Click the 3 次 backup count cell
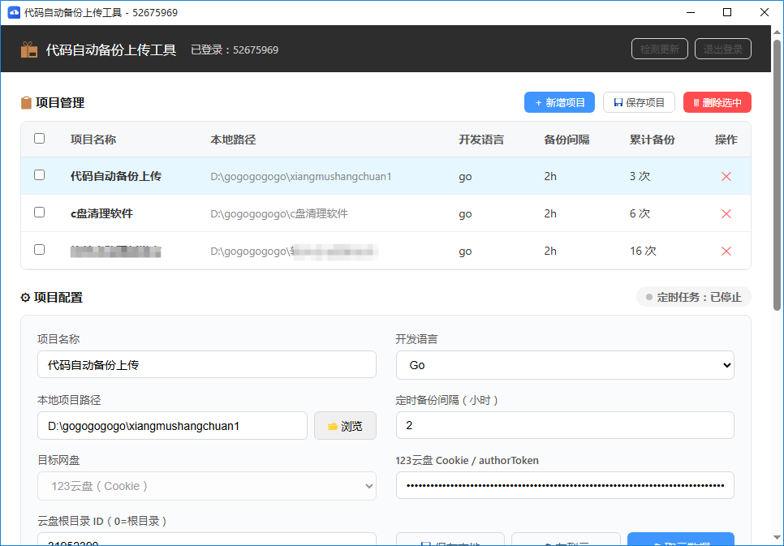 click(640, 176)
